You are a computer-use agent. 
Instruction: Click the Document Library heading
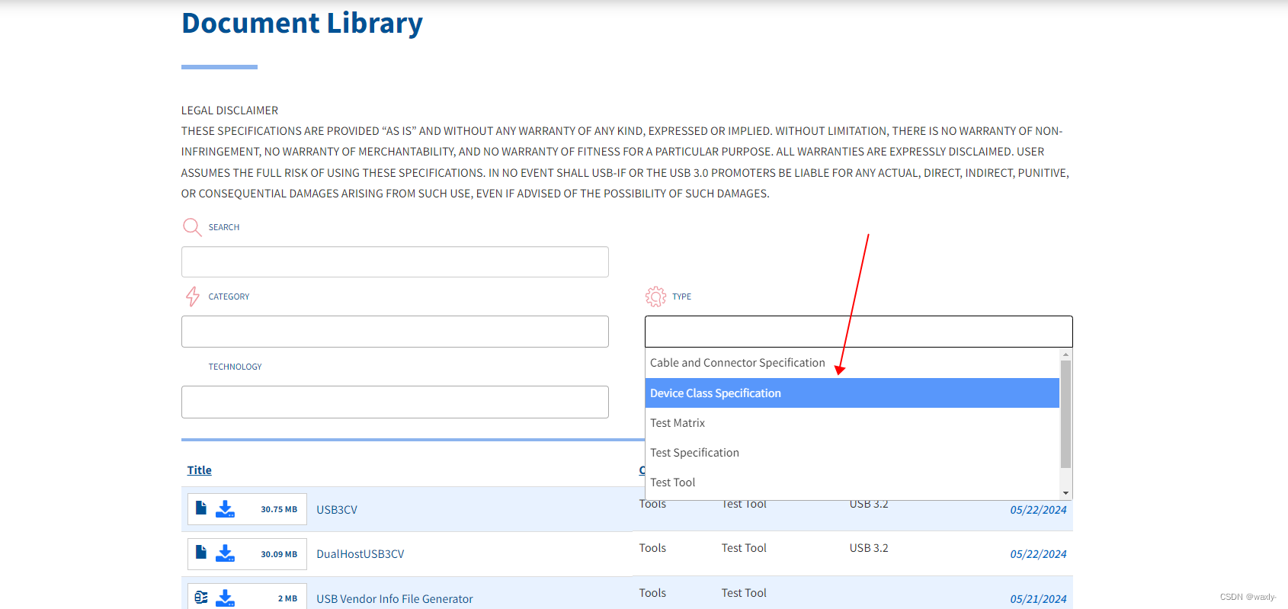[302, 23]
